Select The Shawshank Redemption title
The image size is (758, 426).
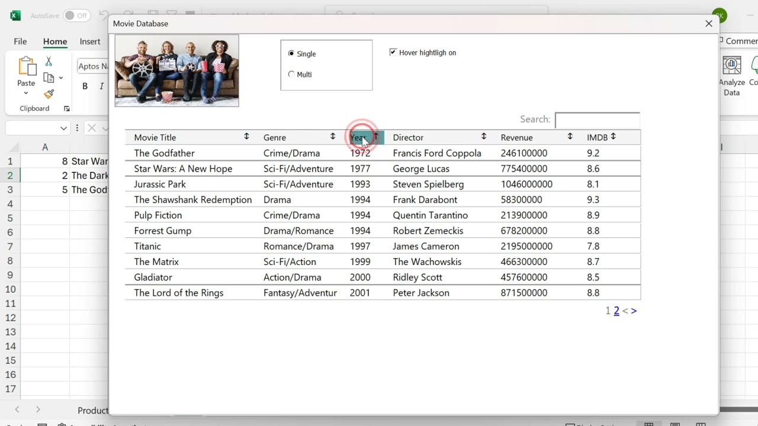[x=193, y=199]
